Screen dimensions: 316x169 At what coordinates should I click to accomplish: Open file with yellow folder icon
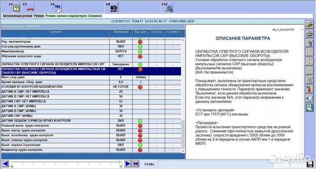coord(309,25)
